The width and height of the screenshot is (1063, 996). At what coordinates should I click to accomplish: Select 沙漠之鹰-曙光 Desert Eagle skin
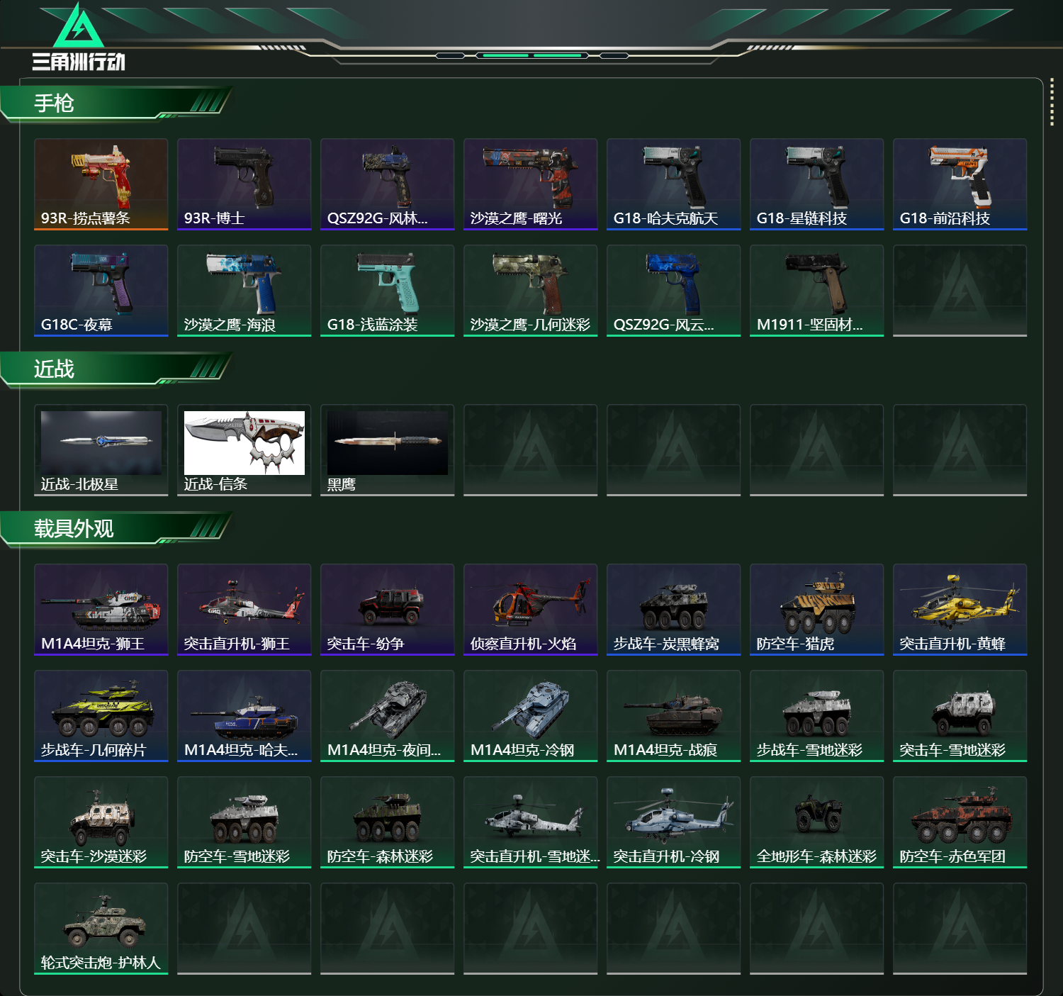pos(531,184)
